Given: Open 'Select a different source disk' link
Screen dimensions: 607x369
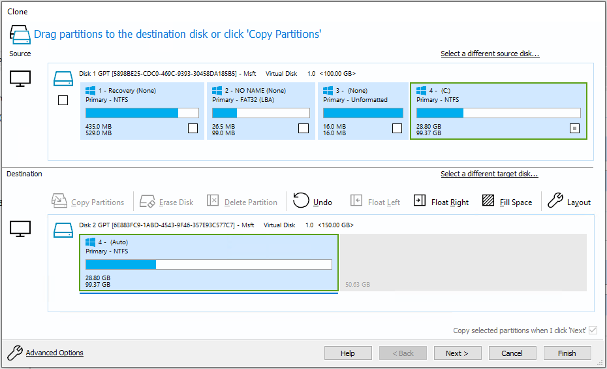Looking at the screenshot, I should (490, 54).
